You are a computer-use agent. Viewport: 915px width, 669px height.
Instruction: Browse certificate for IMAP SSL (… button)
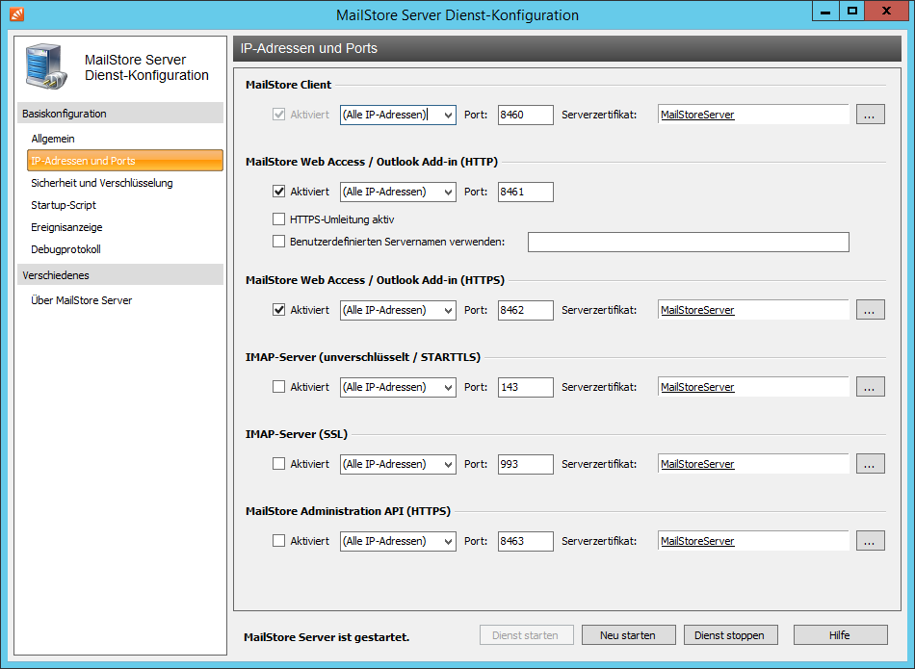click(870, 464)
